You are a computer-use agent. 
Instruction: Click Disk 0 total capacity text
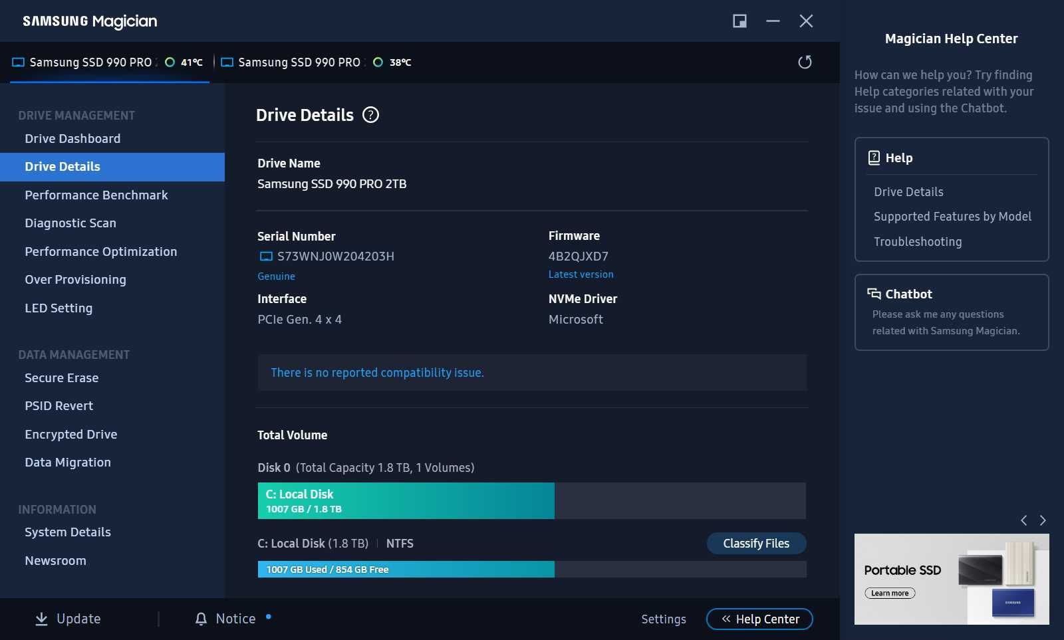click(x=366, y=468)
